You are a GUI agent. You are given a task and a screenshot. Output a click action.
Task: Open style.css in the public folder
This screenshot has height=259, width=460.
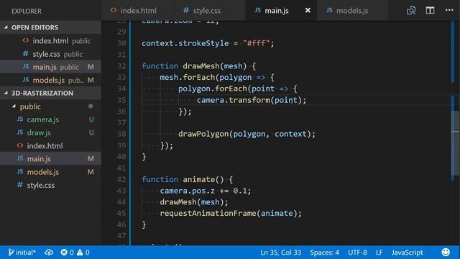pyautogui.click(x=50, y=186)
